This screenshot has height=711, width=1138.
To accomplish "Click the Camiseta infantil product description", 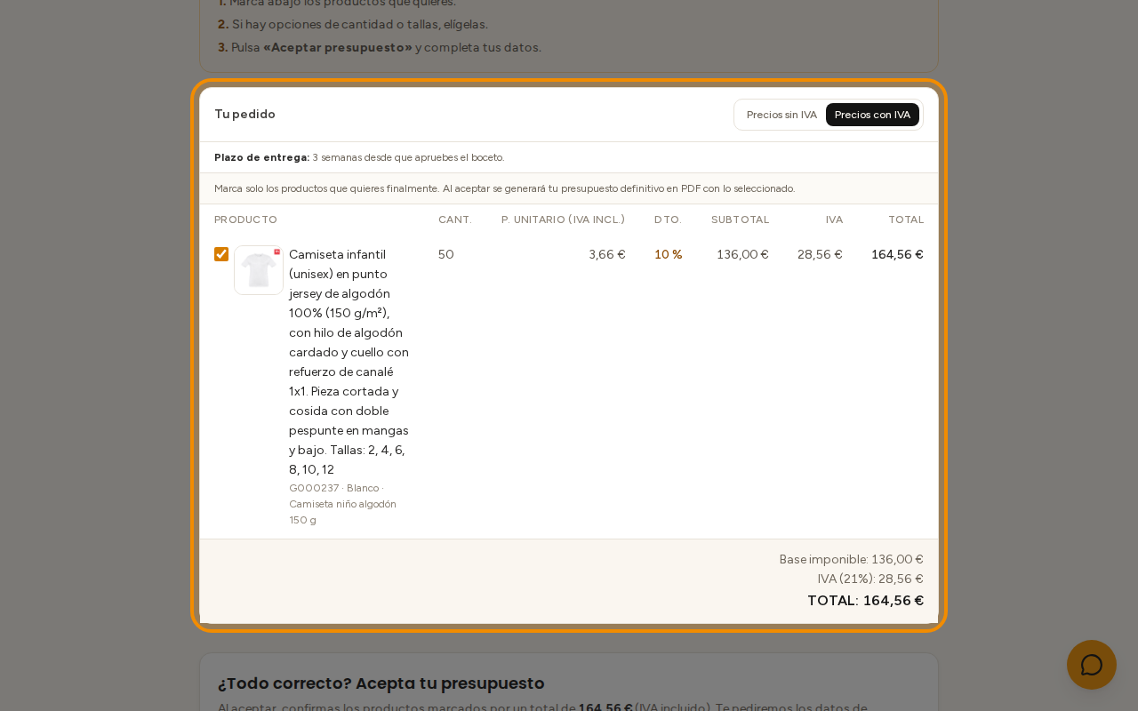I will (349, 362).
